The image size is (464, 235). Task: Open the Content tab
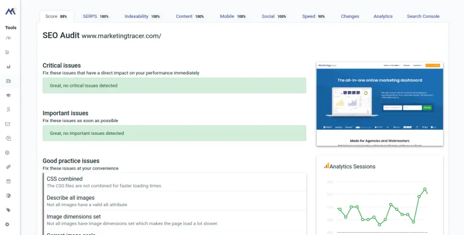point(190,17)
